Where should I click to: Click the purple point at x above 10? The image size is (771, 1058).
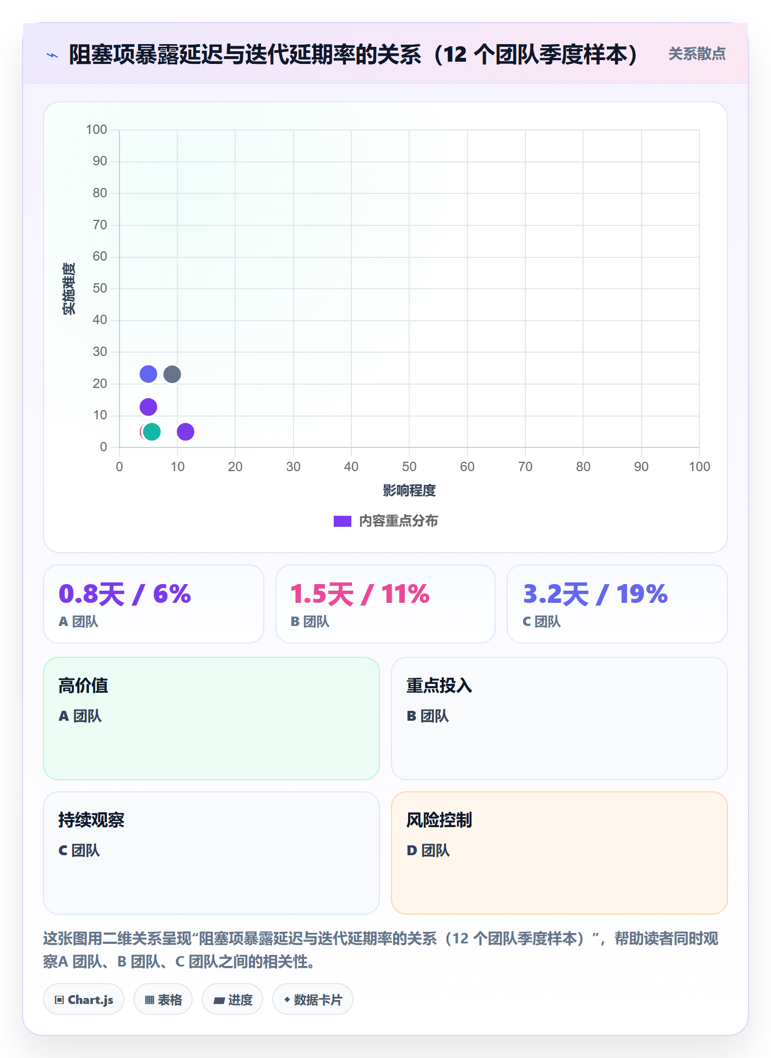point(186,431)
